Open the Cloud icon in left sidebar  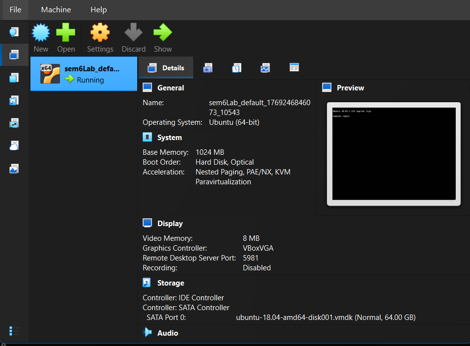pyautogui.click(x=14, y=145)
